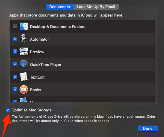This screenshot has width=164, height=137.
Task: Uncheck the Automator checkbox
Action: pyautogui.click(x=15, y=39)
